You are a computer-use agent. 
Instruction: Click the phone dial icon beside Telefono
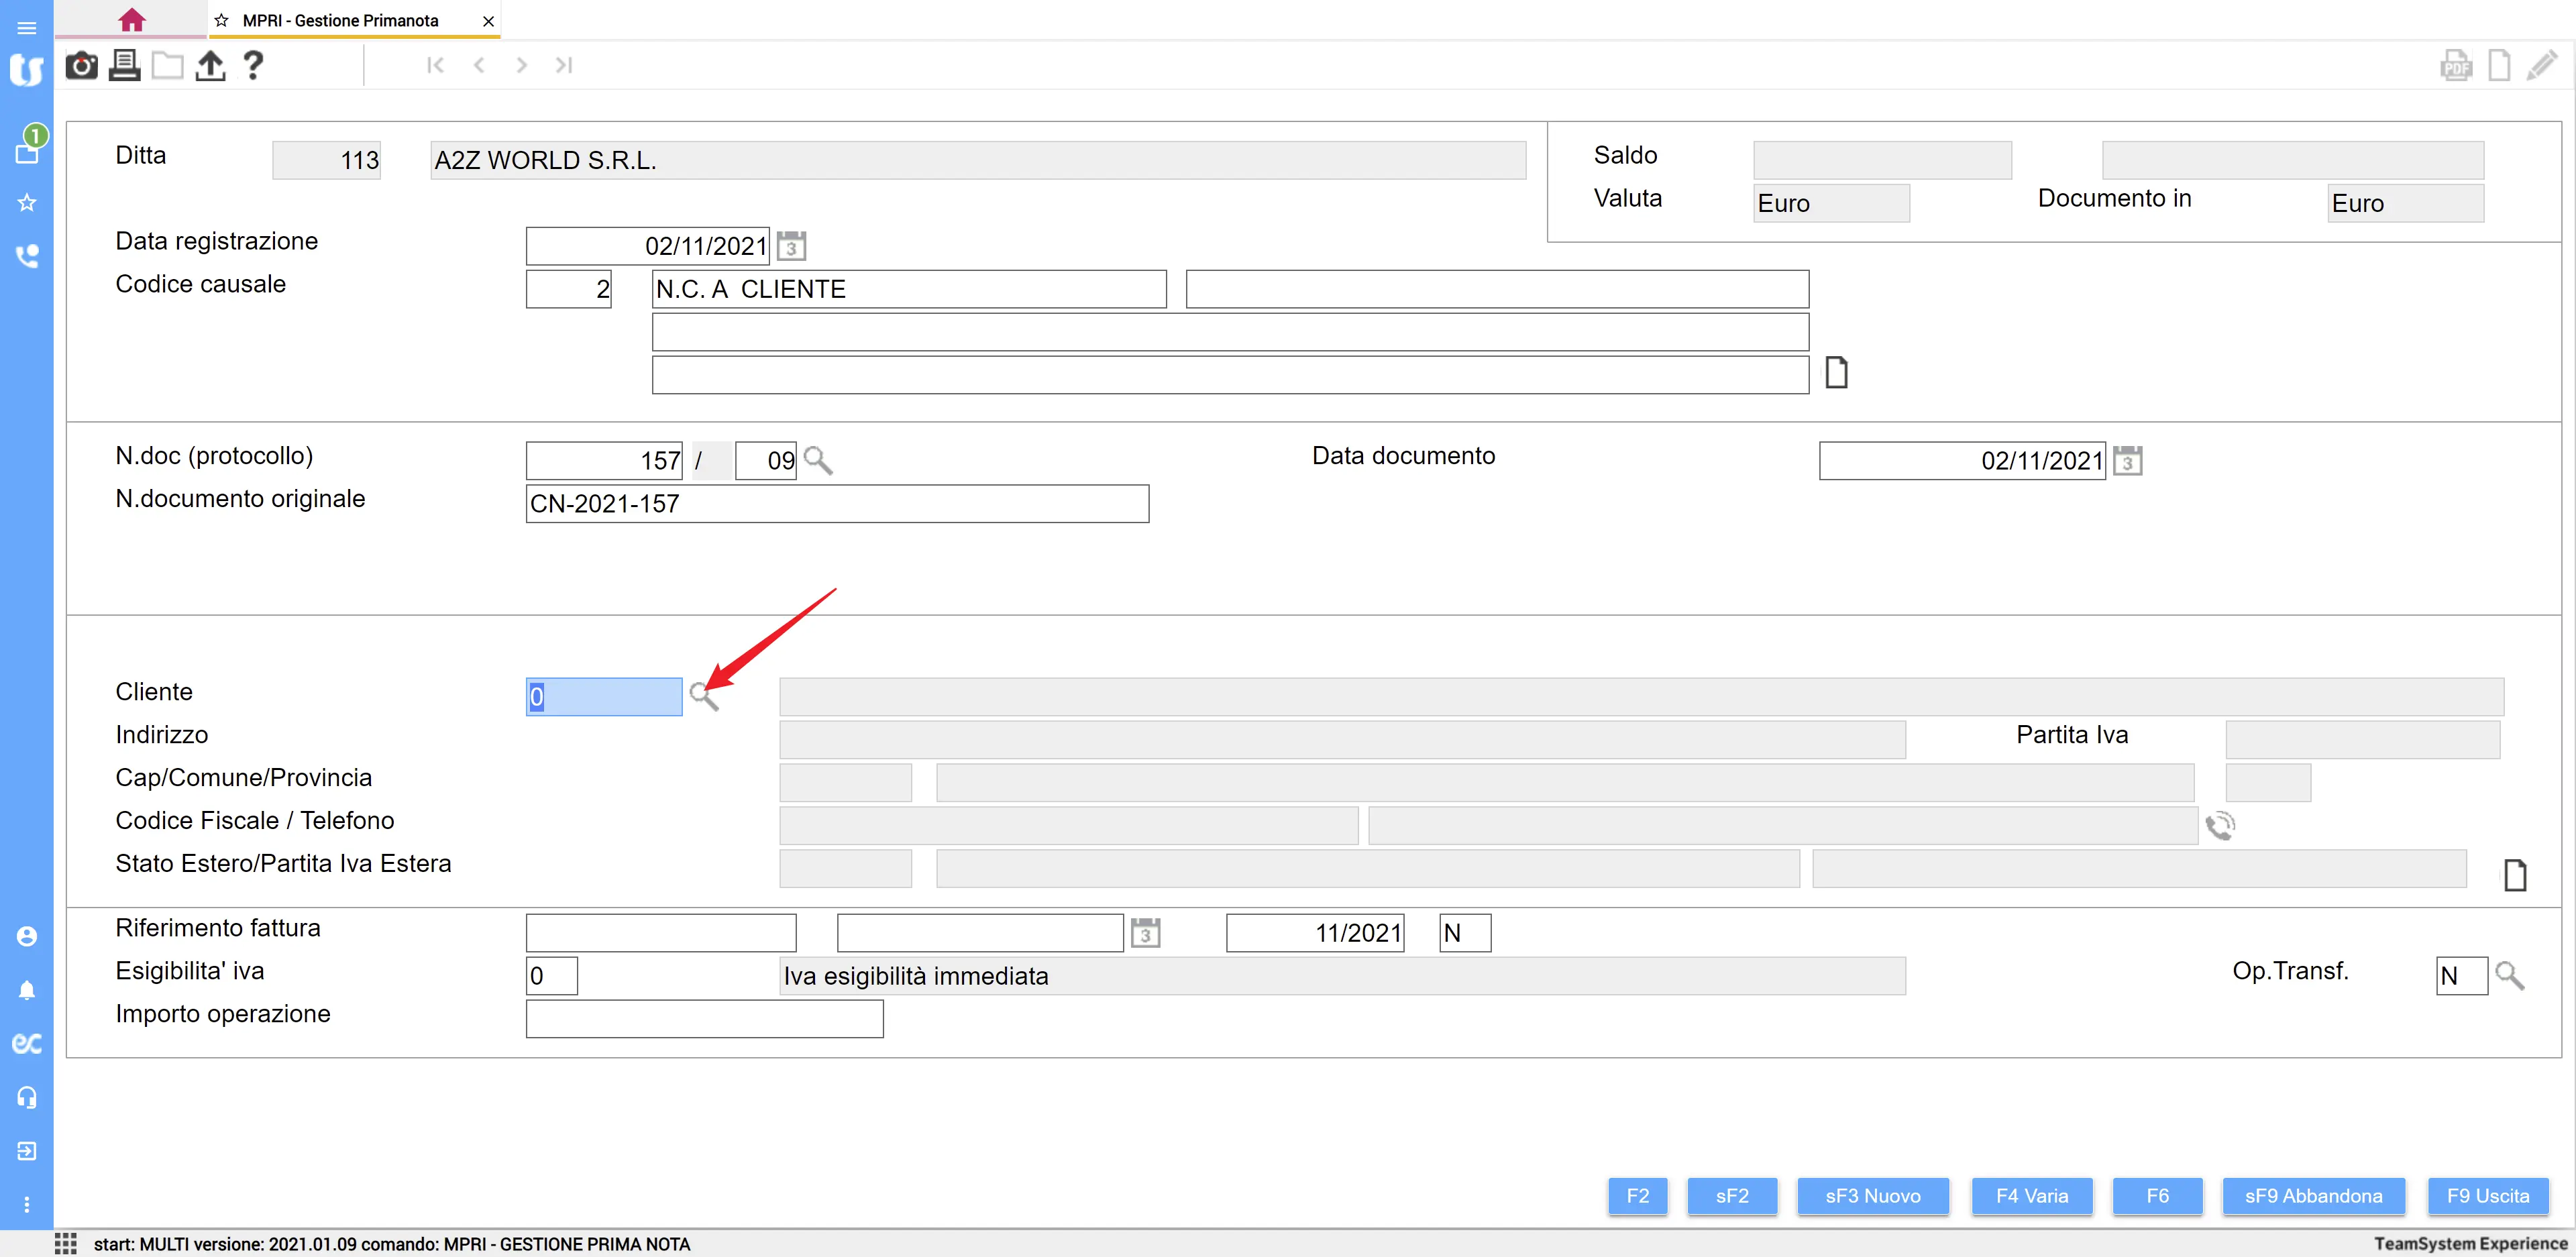(2219, 826)
